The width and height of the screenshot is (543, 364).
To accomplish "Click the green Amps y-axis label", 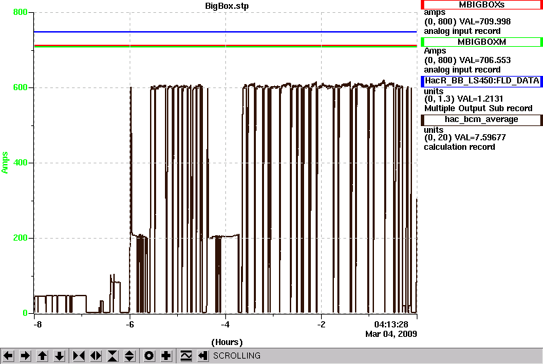I will coord(5,163).
